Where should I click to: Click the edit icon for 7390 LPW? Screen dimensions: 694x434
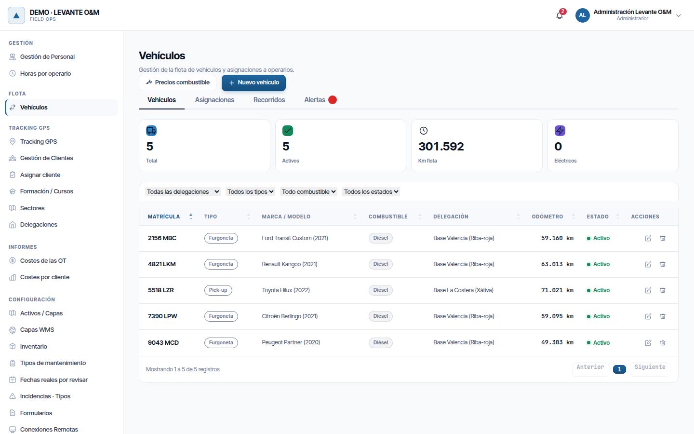tap(648, 316)
